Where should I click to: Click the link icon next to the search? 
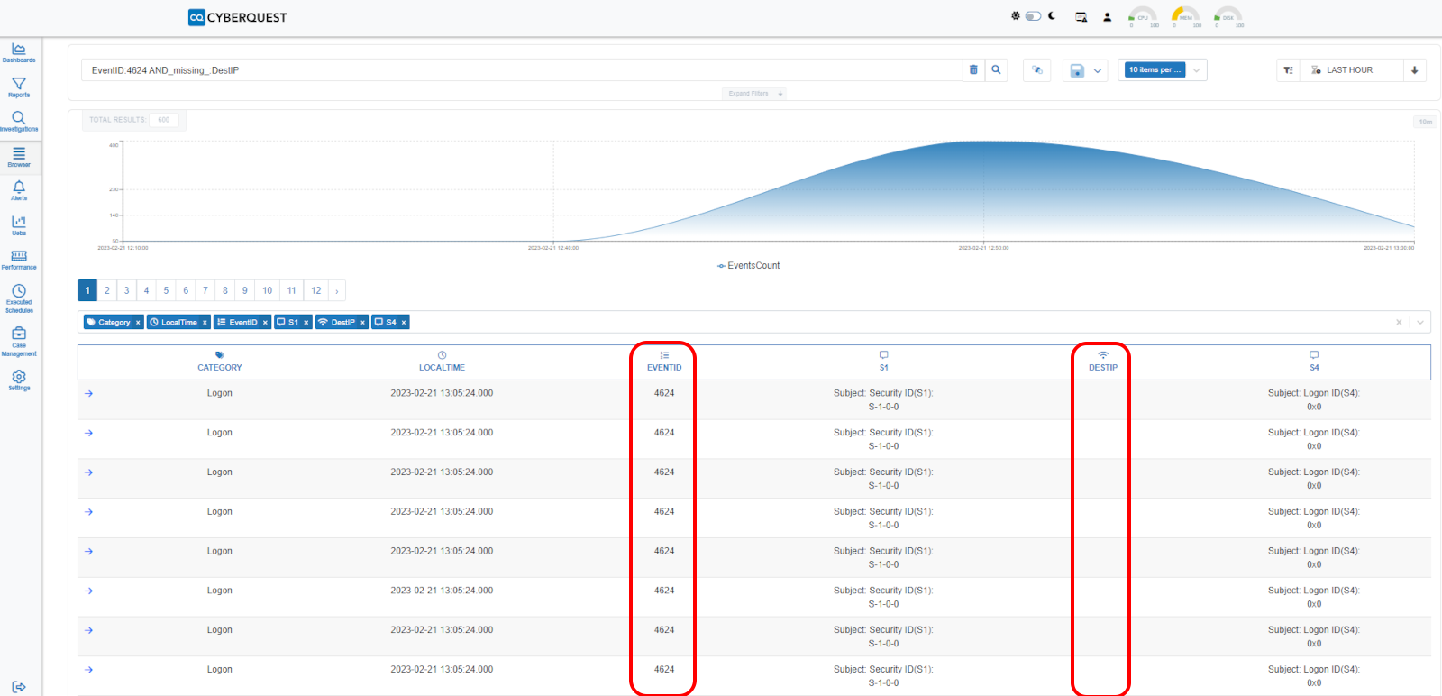tap(1037, 69)
